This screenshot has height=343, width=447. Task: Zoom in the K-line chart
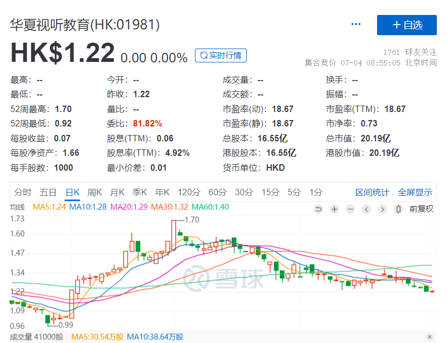click(x=334, y=209)
